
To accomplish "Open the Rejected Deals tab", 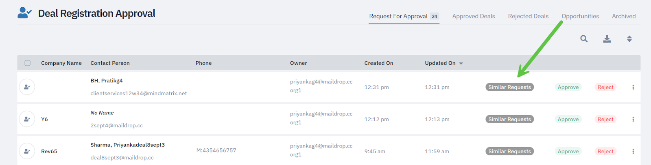I will 528,16.
